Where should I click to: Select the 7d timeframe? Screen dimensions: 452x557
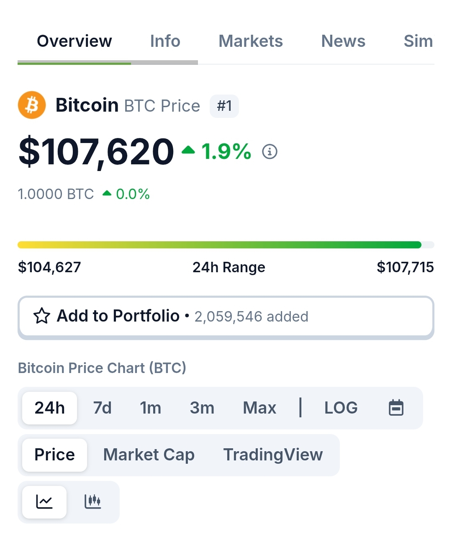click(x=103, y=408)
